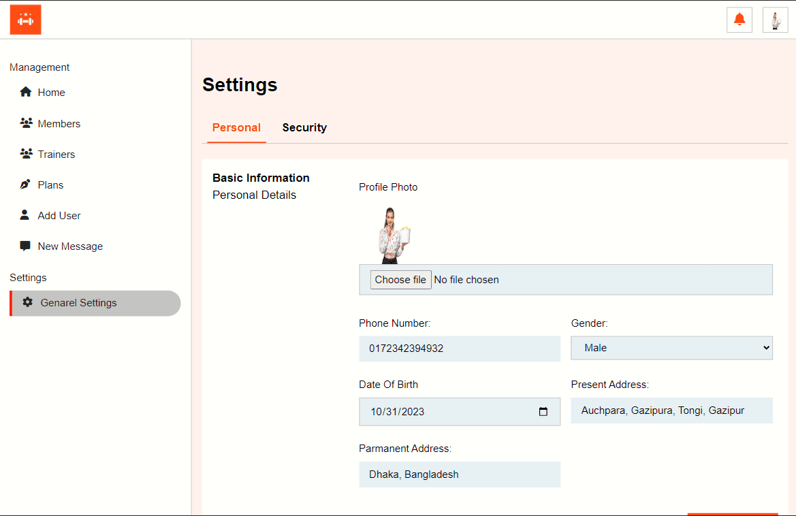
Task: Click the orange dumbbell logo
Action: point(25,20)
